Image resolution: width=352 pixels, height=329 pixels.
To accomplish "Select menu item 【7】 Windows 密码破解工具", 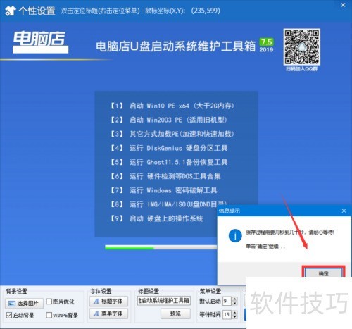I will coord(163,190).
